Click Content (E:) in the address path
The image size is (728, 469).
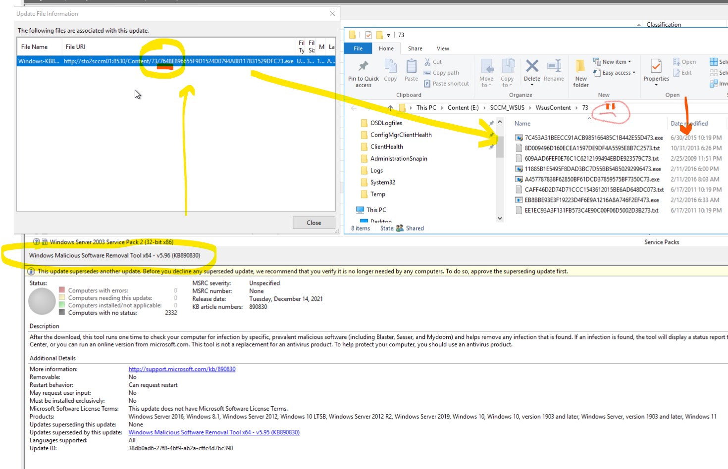pos(463,108)
